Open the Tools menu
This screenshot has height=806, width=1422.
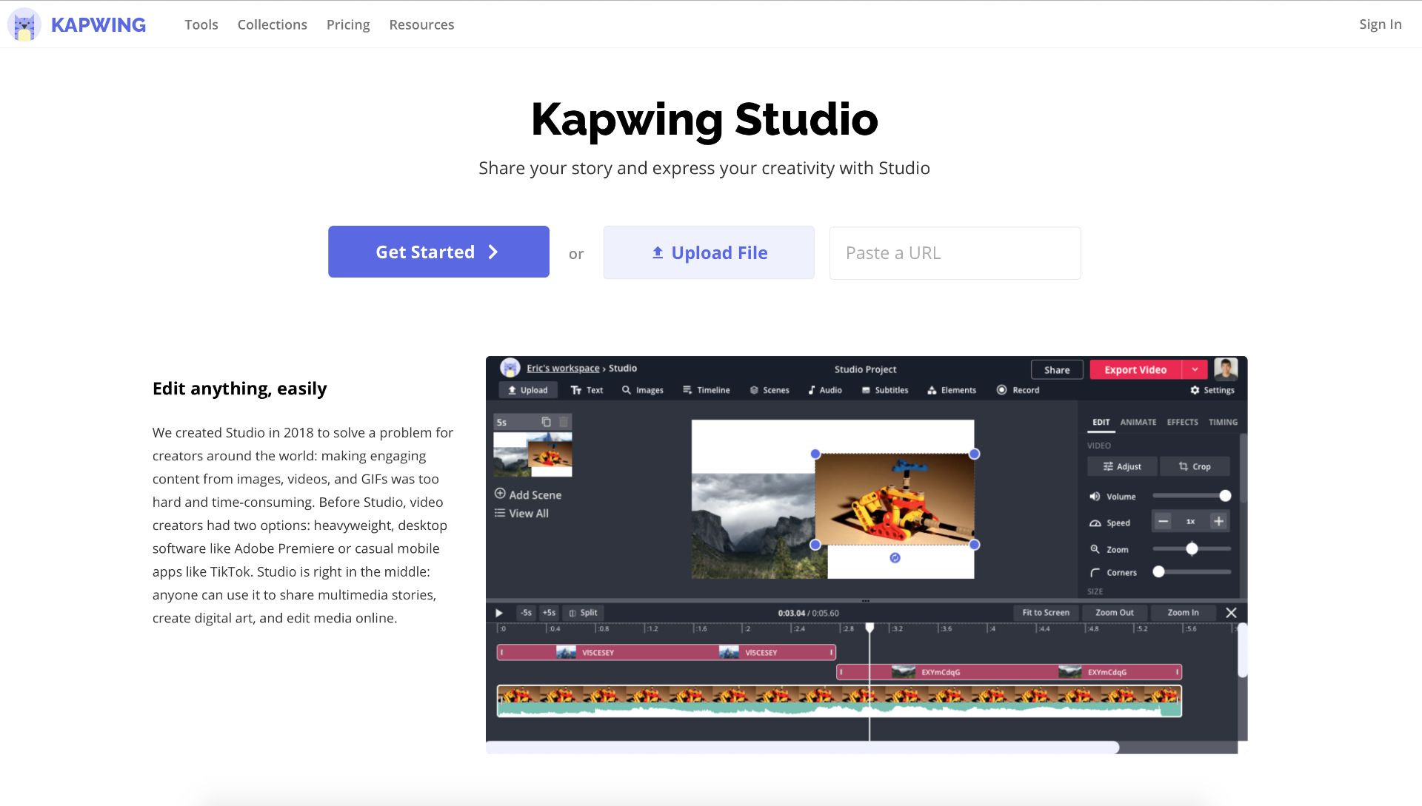click(201, 24)
